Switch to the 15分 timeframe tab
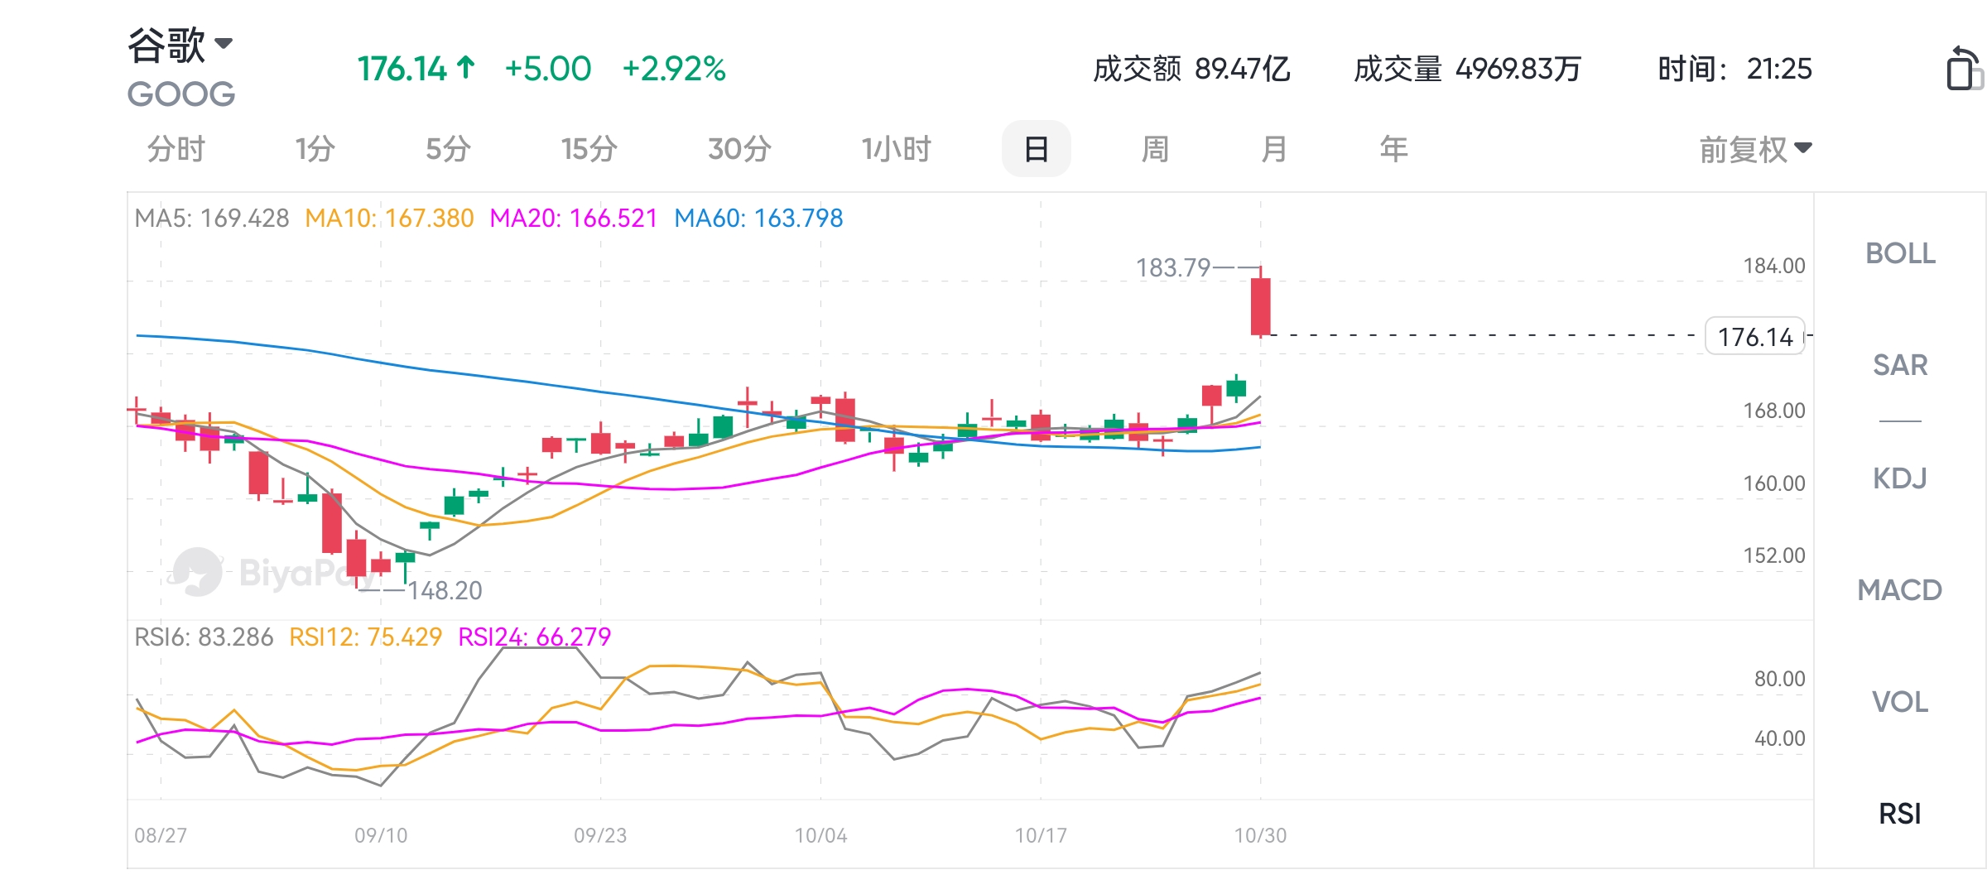Image resolution: width=1987 pixels, height=894 pixels. coord(589,149)
